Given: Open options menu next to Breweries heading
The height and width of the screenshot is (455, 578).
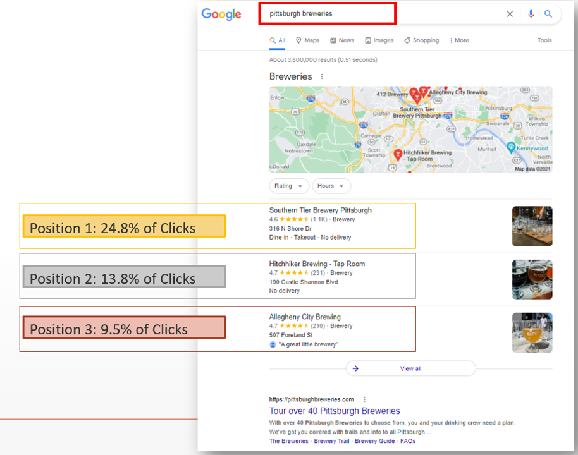Looking at the screenshot, I should 322,76.
